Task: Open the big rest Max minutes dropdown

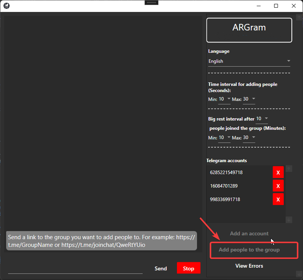Action: [x=249, y=137]
